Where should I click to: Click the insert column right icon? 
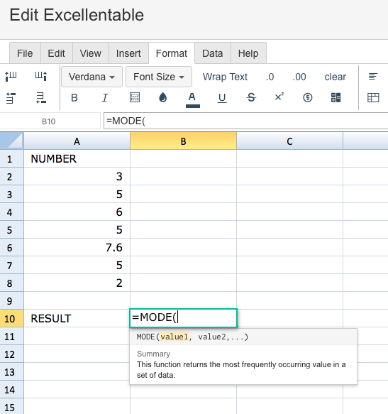41,76
